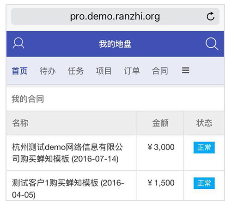The width and height of the screenshot is (231, 205).
Task: Reload page with the refresh icon
Action: click(210, 16)
